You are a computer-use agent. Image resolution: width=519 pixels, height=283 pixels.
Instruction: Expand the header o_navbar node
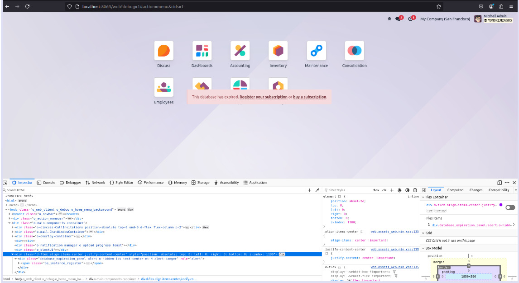[10, 214]
